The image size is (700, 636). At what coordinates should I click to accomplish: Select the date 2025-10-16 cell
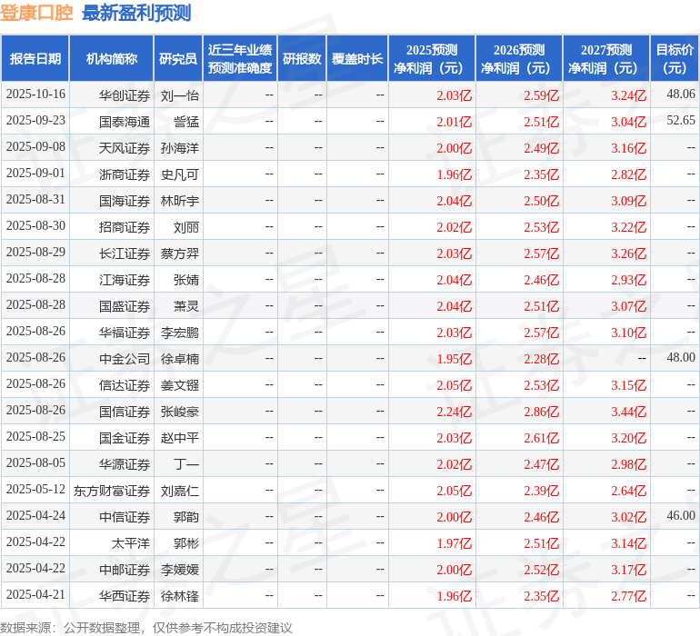click(x=35, y=94)
